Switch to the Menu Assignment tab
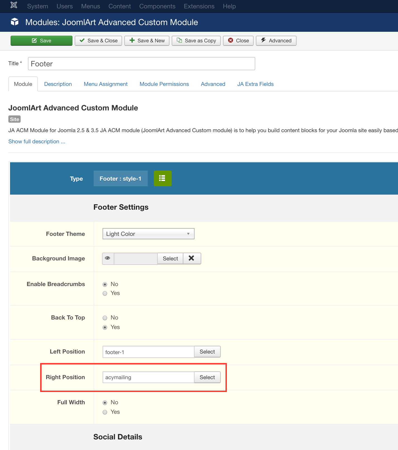 coord(106,84)
